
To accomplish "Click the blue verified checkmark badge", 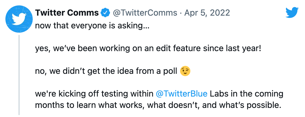I will tap(105, 13).
